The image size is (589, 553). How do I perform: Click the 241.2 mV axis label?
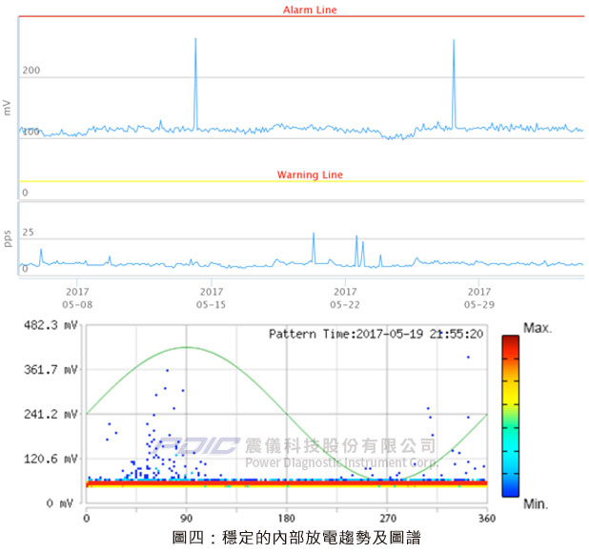pyautogui.click(x=51, y=415)
